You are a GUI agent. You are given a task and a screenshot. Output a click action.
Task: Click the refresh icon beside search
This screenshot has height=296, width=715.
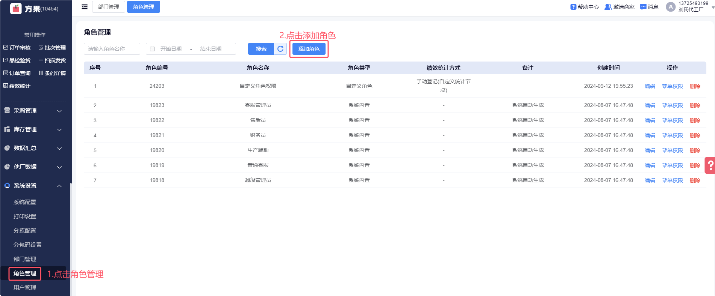[280, 49]
